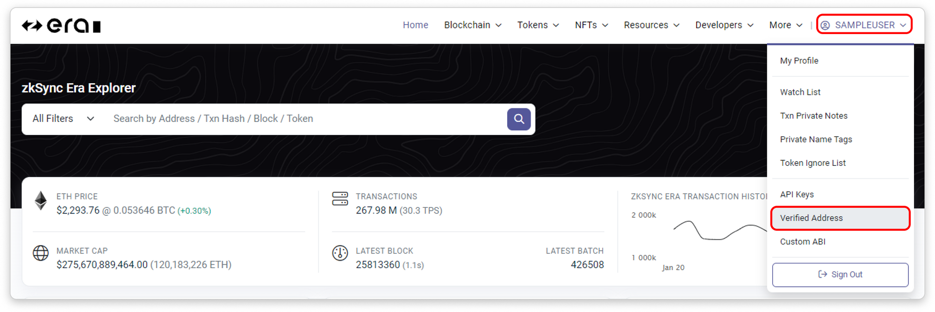
Task: Choose API Keys in account menu
Action: (x=797, y=195)
